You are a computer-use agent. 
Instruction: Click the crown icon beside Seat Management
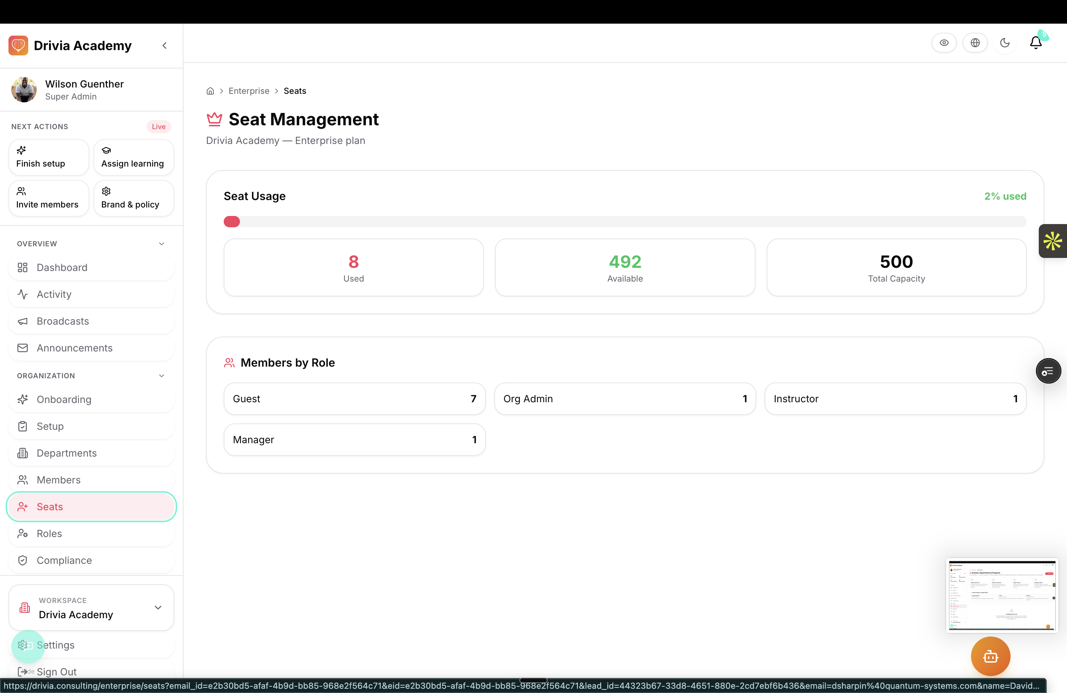click(x=214, y=119)
